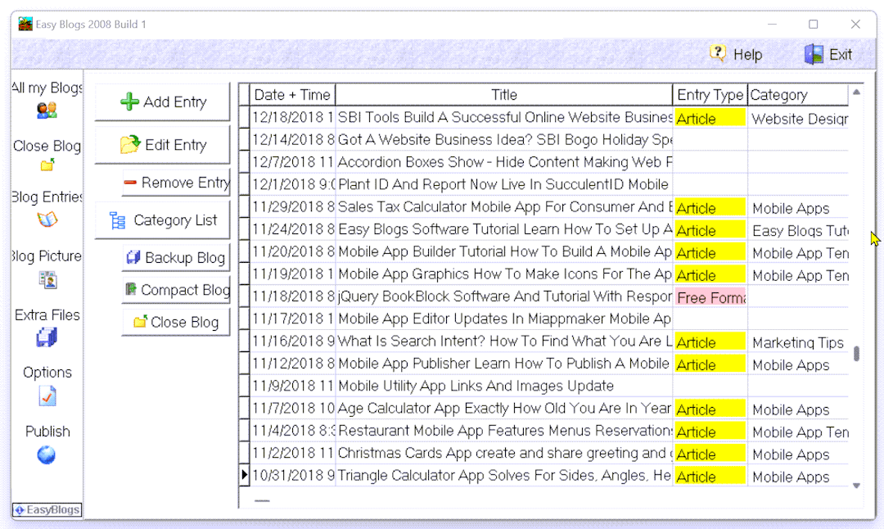The height and width of the screenshot is (529, 884).
Task: Open the Help menu item
Action: [736, 54]
